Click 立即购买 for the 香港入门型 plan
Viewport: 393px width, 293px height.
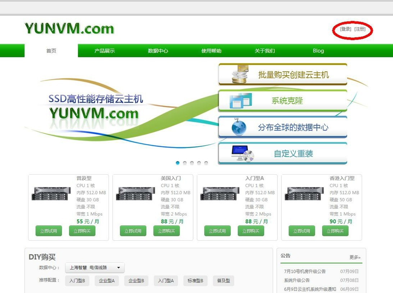click(x=335, y=231)
